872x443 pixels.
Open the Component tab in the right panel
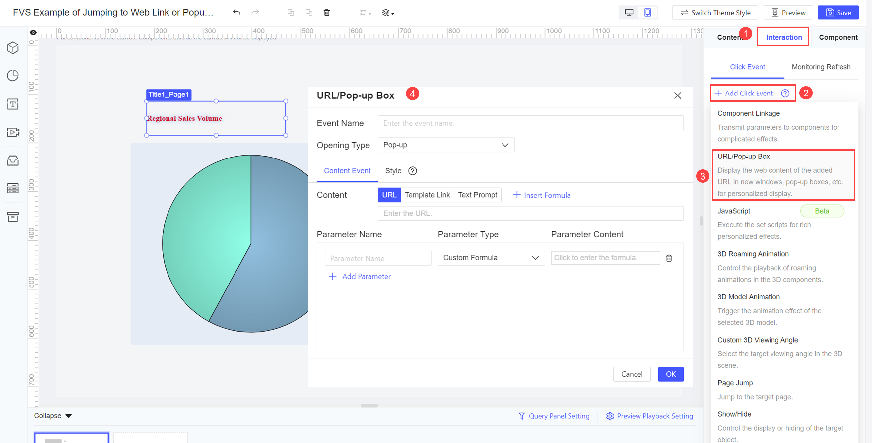pyautogui.click(x=838, y=37)
